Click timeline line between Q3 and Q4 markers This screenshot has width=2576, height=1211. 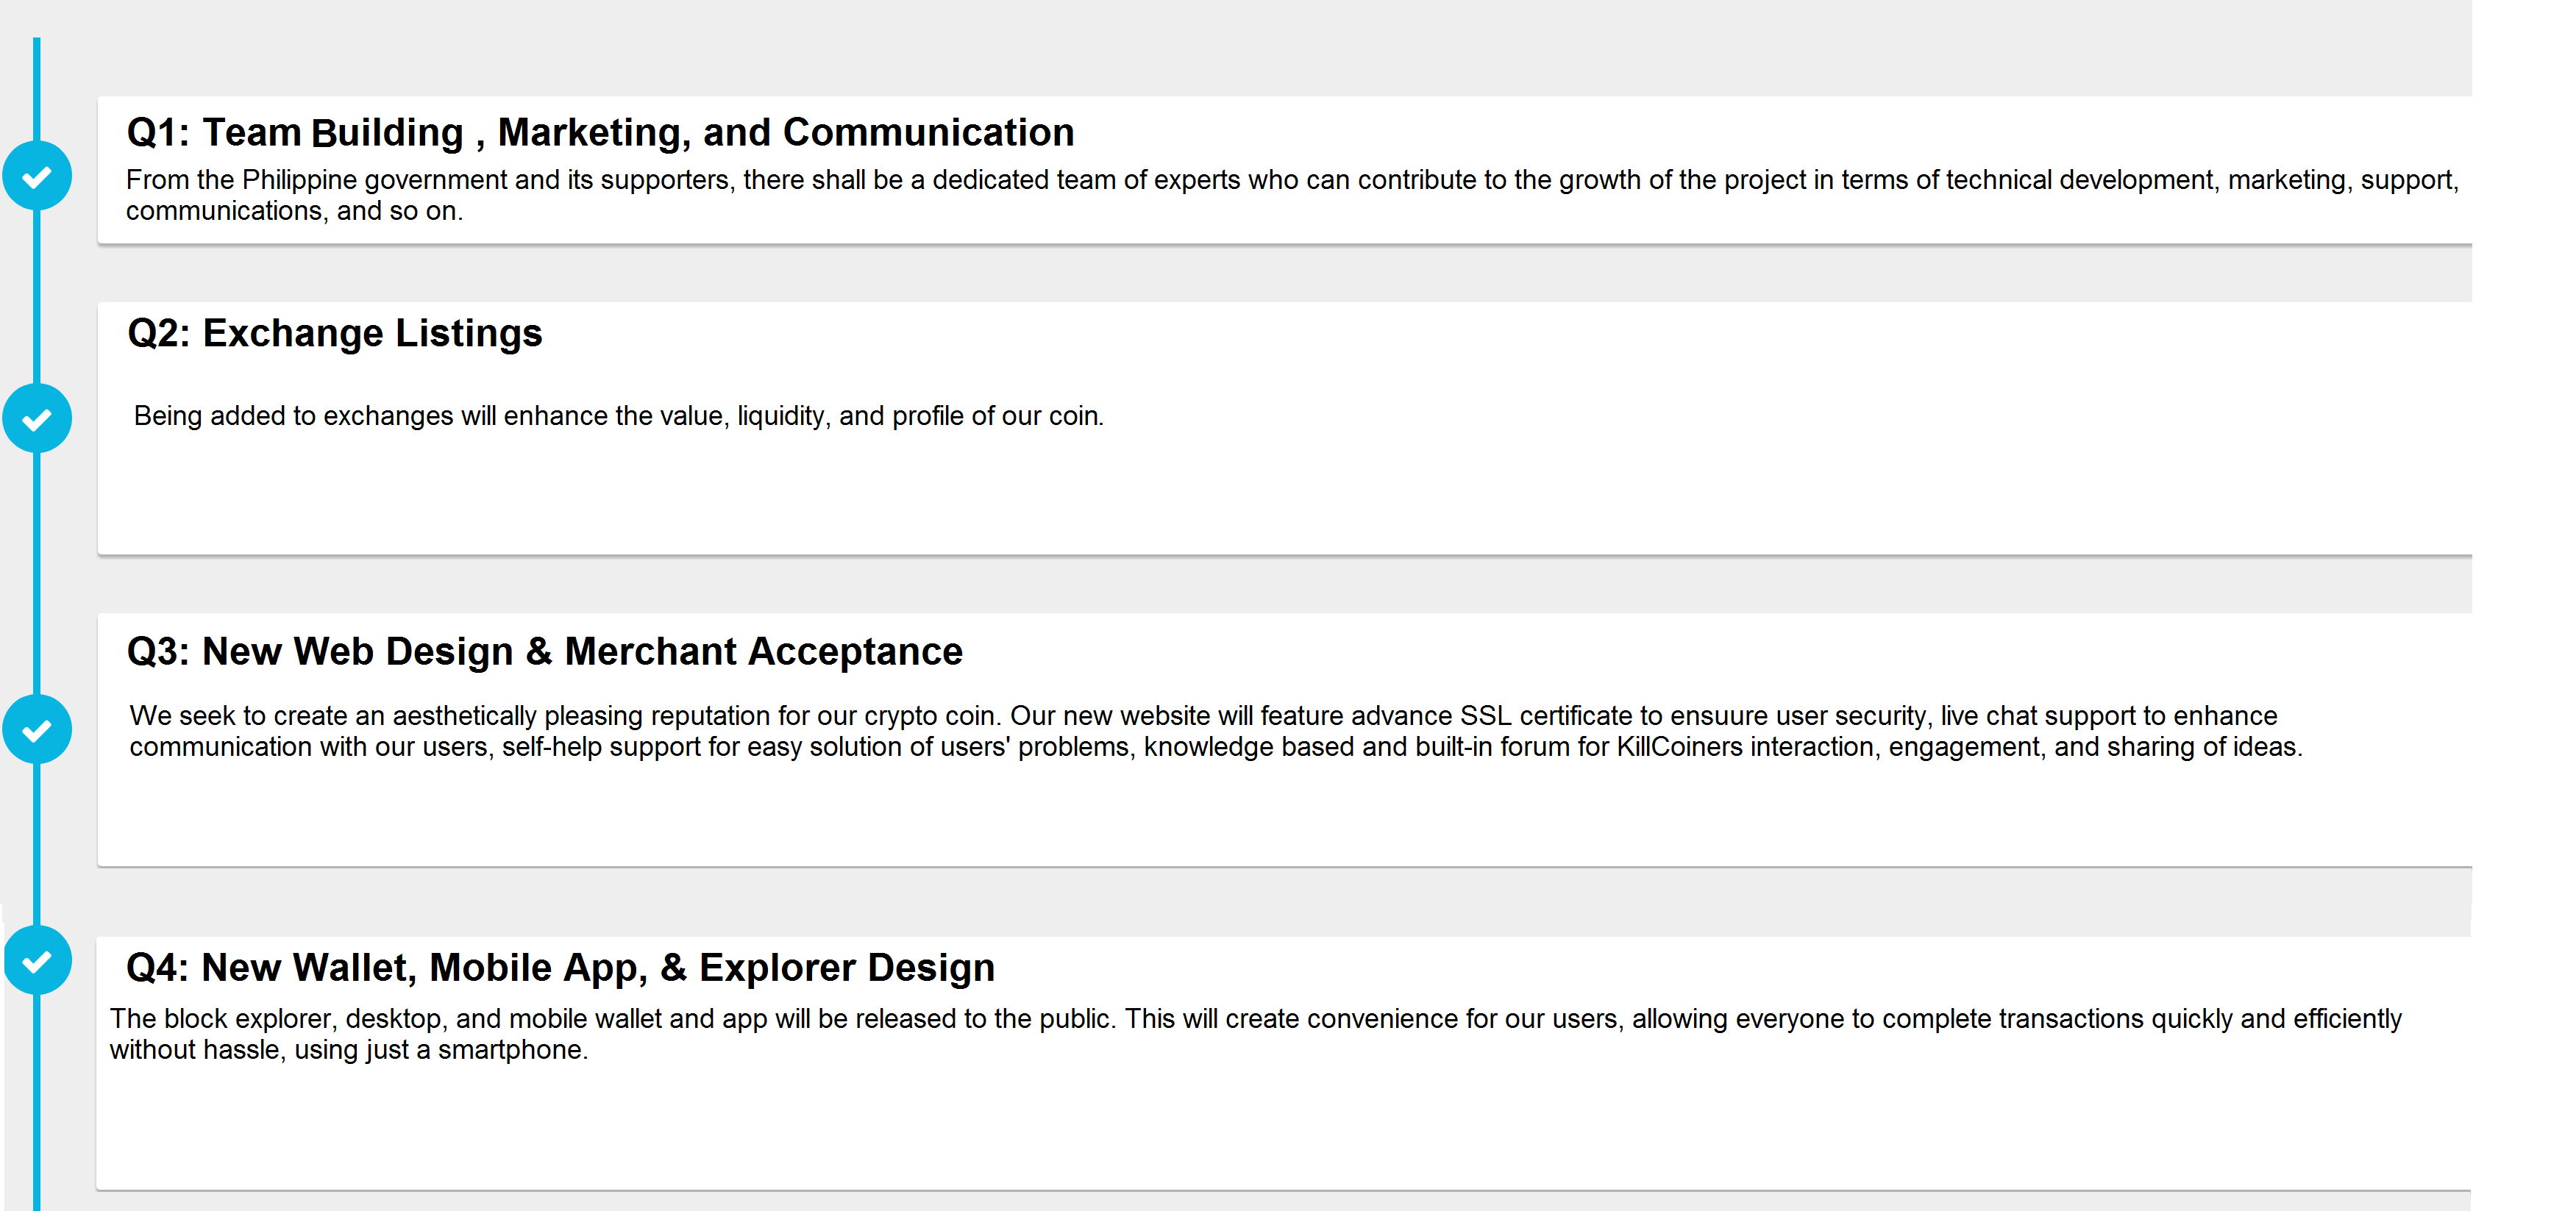coord(37,845)
